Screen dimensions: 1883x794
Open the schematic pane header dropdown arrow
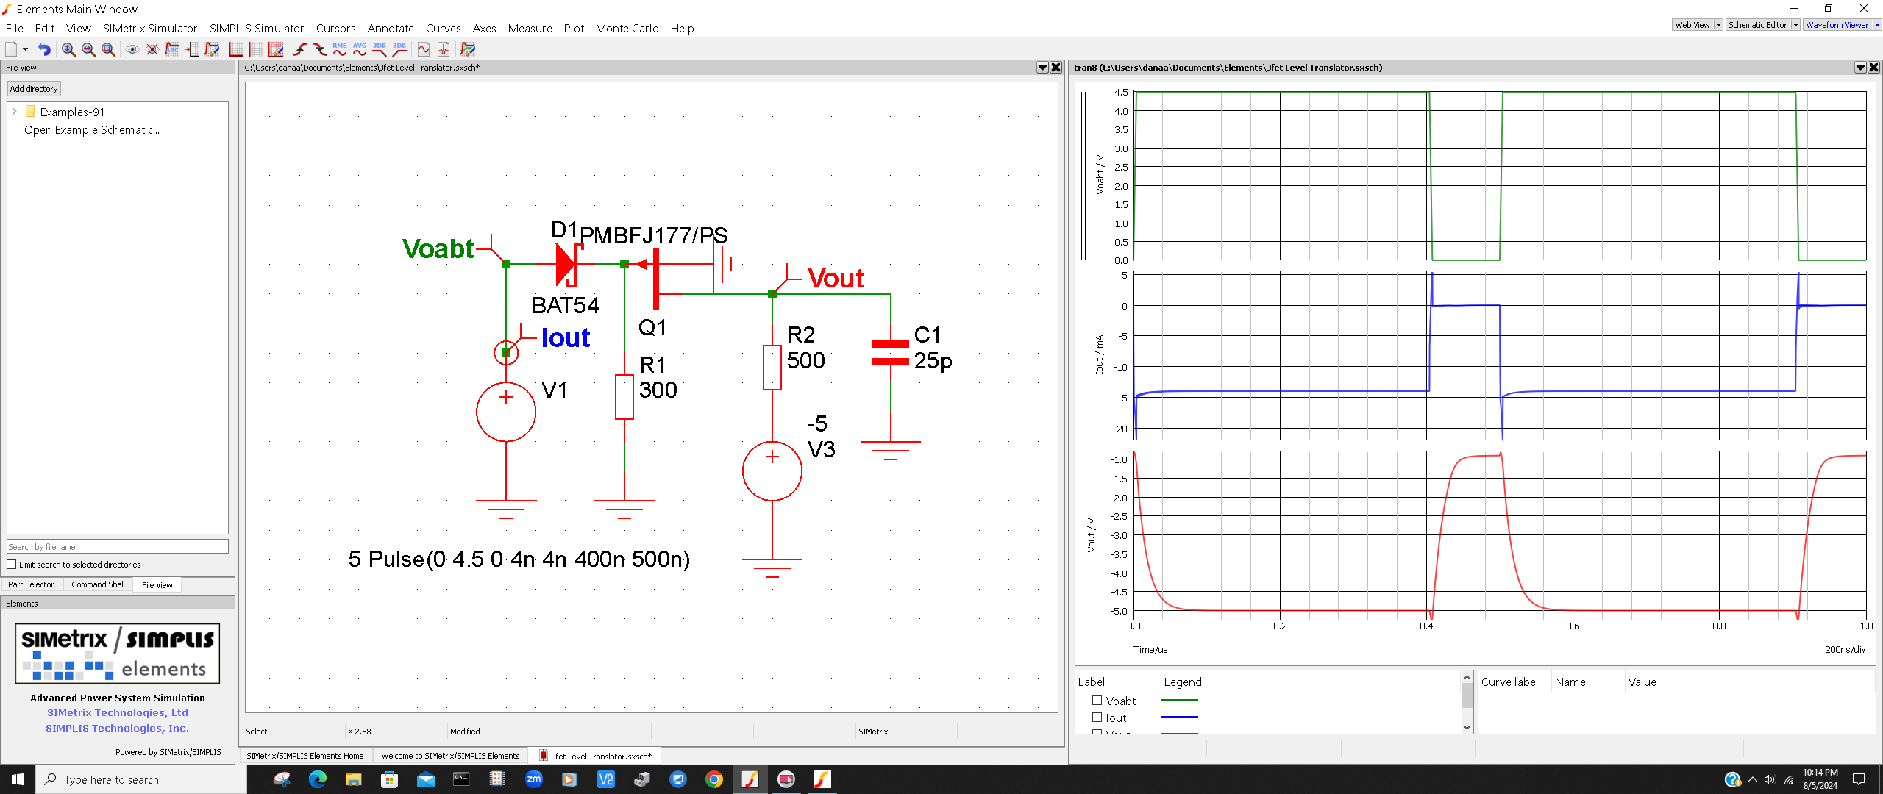coord(1042,68)
